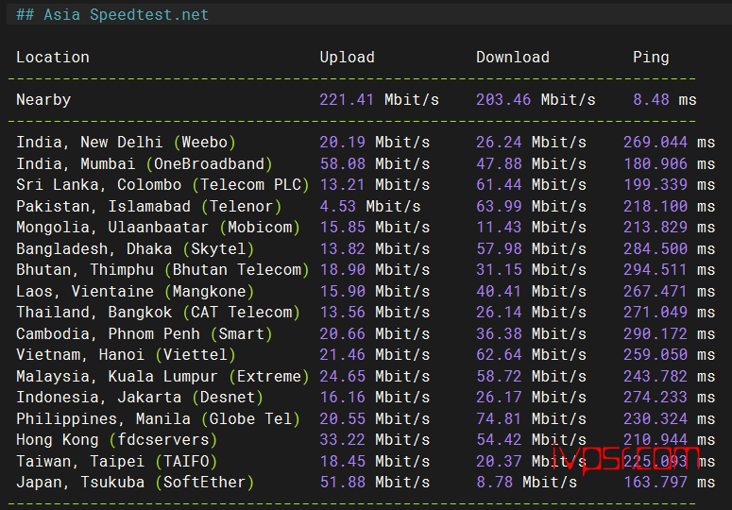Click 'Mongolia, Ulaanbaatar (Mobicom)' row
The height and width of the screenshot is (510, 732).
click(158, 228)
